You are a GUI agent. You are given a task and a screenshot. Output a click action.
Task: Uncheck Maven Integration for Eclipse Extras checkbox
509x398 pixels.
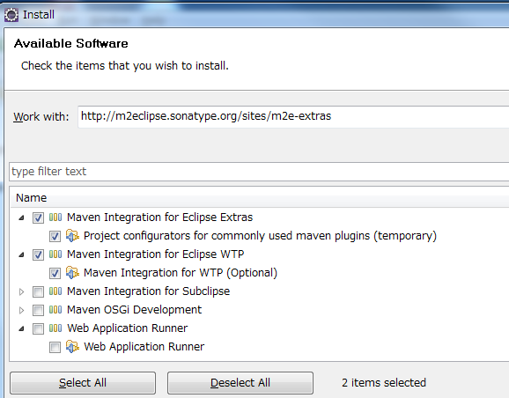click(x=38, y=217)
